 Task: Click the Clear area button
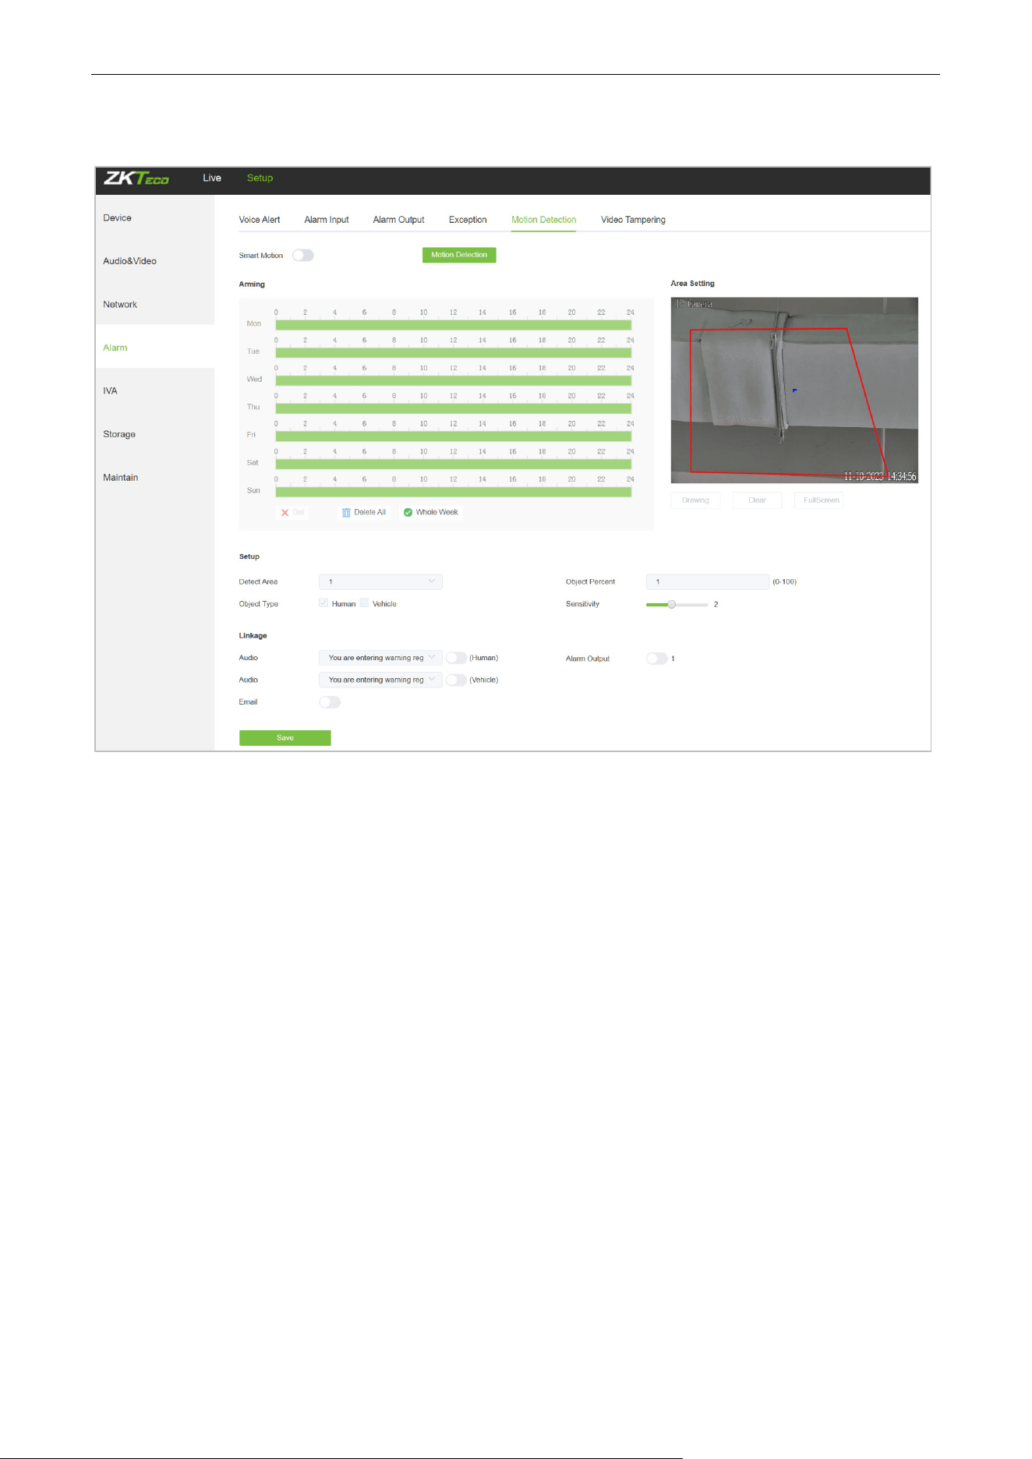(757, 500)
